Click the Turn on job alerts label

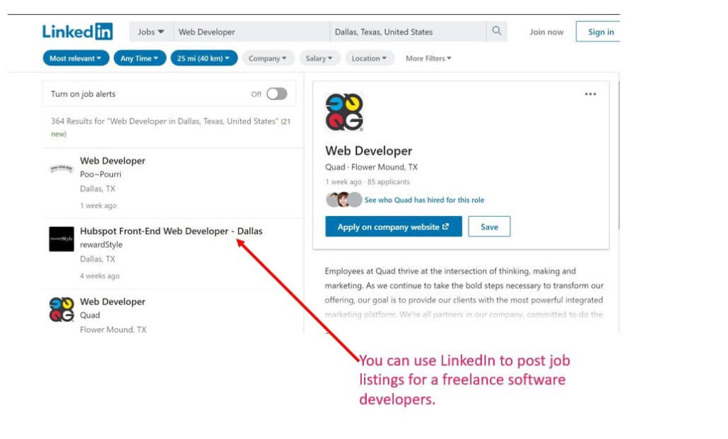point(83,94)
